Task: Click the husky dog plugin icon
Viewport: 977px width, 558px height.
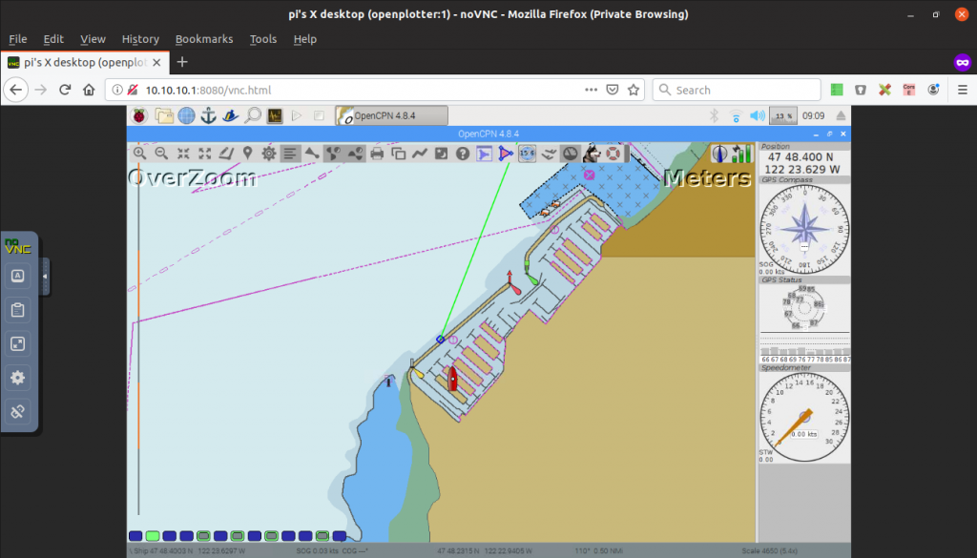Action: [592, 154]
